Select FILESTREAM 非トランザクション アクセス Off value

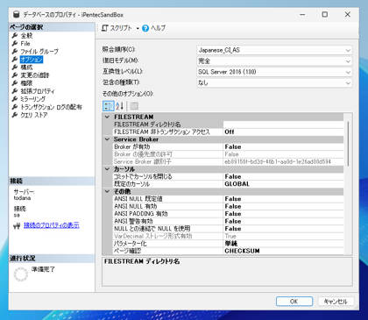283,132
